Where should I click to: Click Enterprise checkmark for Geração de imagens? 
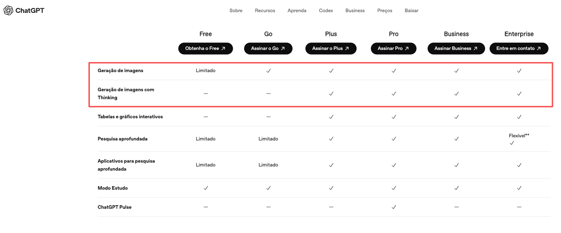point(519,70)
